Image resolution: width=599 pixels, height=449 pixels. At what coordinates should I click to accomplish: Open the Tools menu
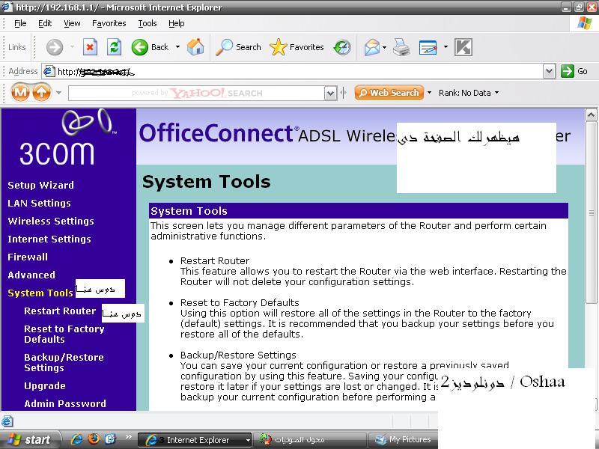[148, 24]
